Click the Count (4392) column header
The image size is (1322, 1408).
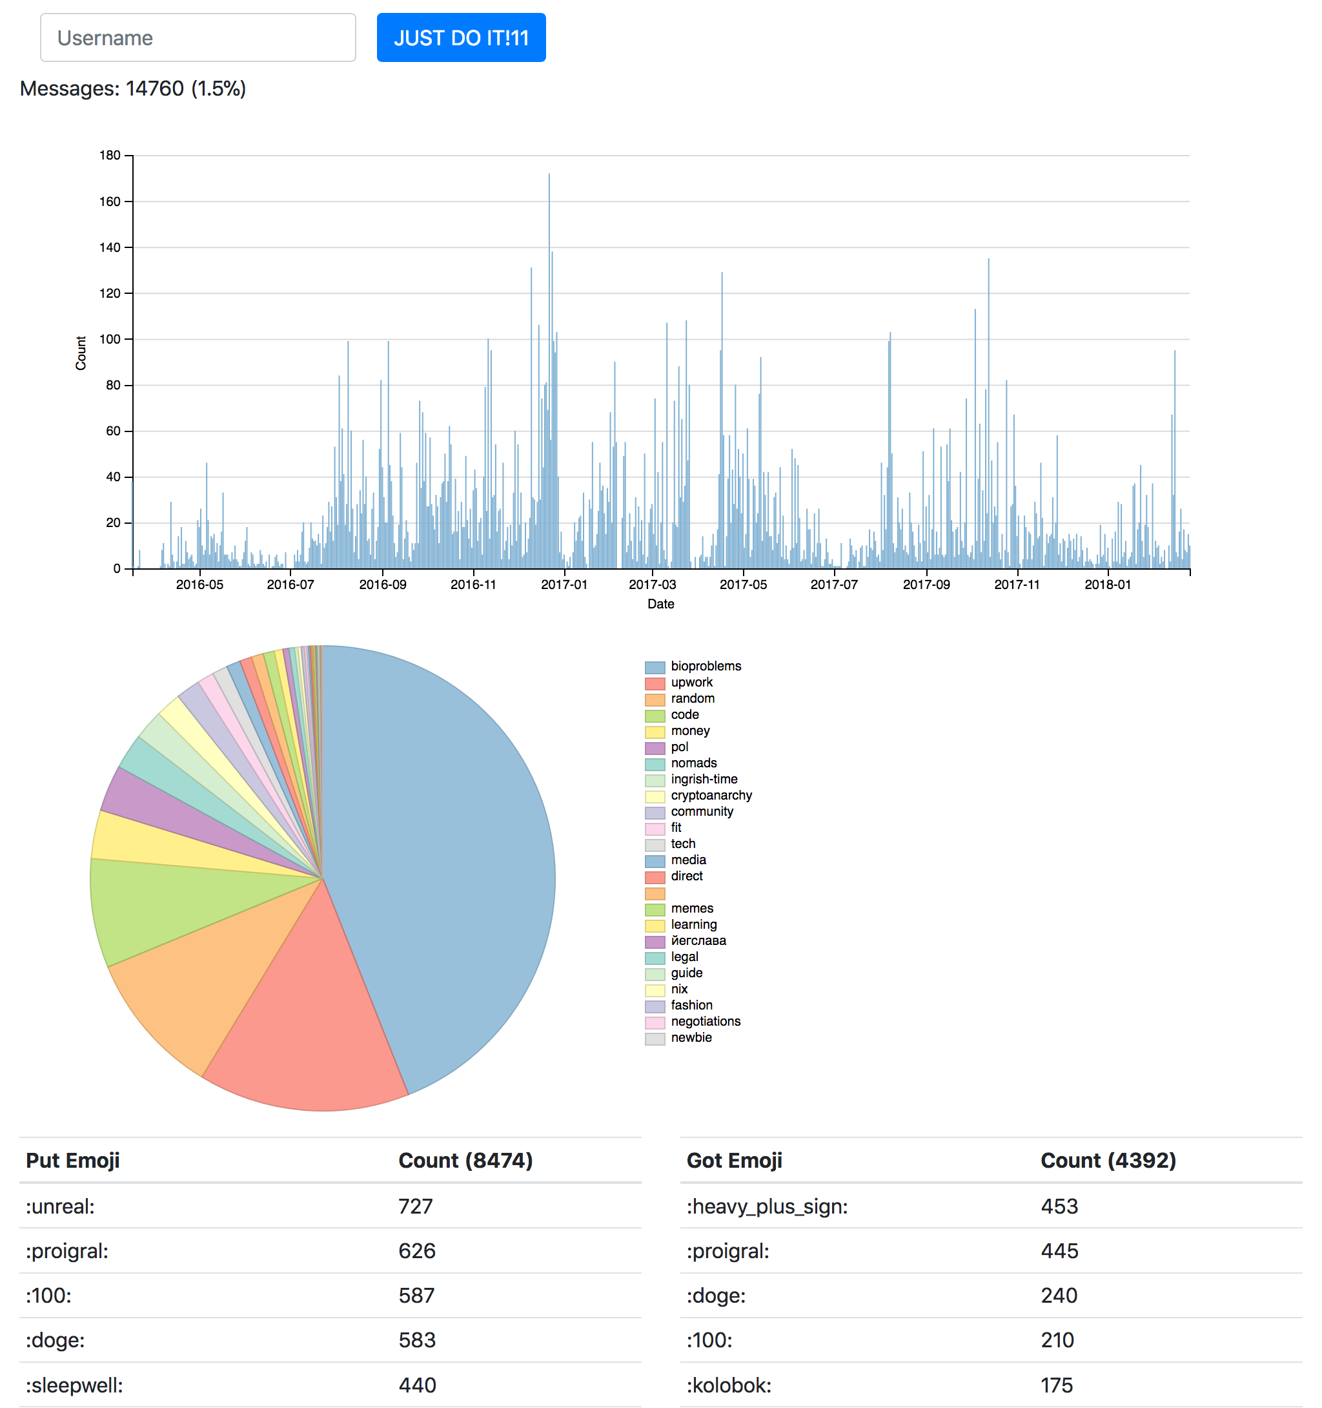click(x=1108, y=1161)
